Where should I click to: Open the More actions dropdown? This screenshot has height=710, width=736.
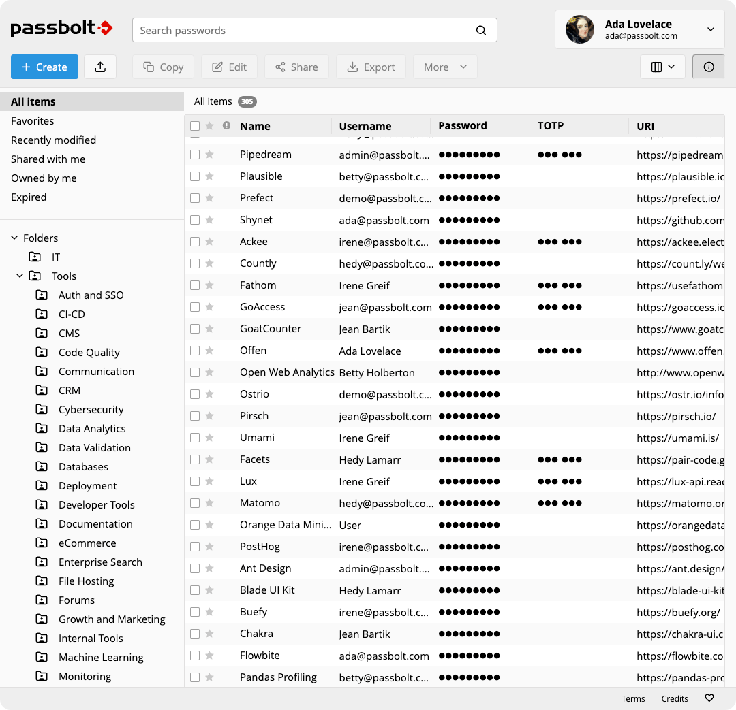[445, 67]
